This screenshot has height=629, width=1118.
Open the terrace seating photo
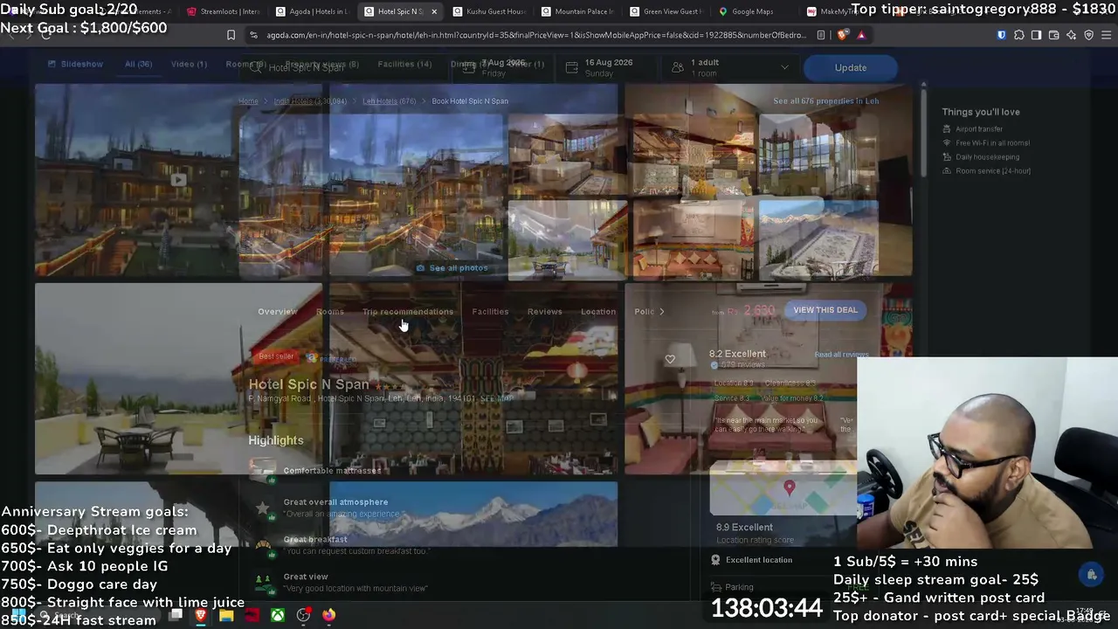pos(178,378)
